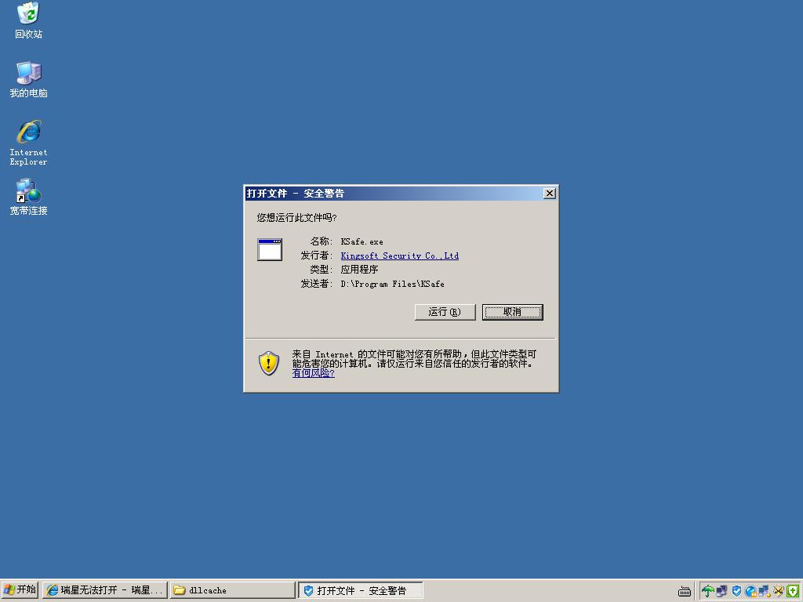Click the Run (运行) button
This screenshot has width=803, height=602.
tap(445, 312)
